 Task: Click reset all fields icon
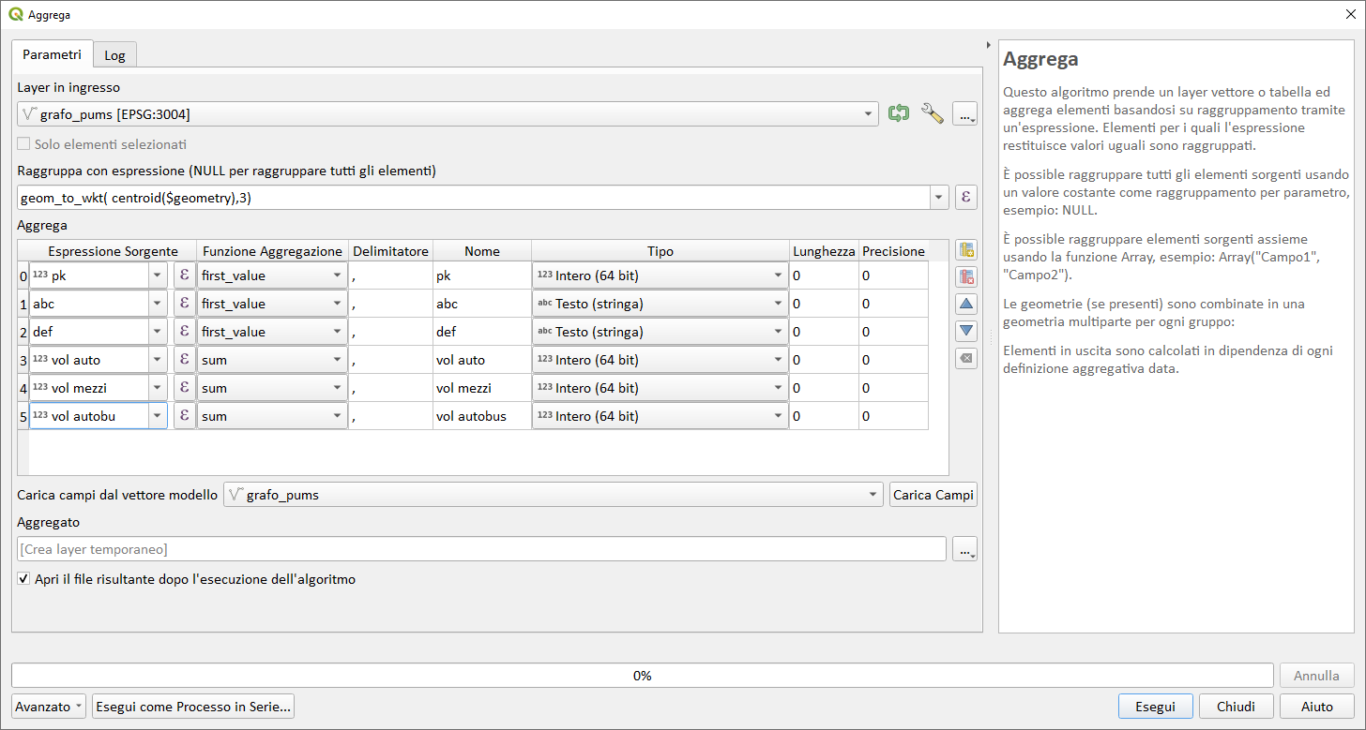(966, 359)
